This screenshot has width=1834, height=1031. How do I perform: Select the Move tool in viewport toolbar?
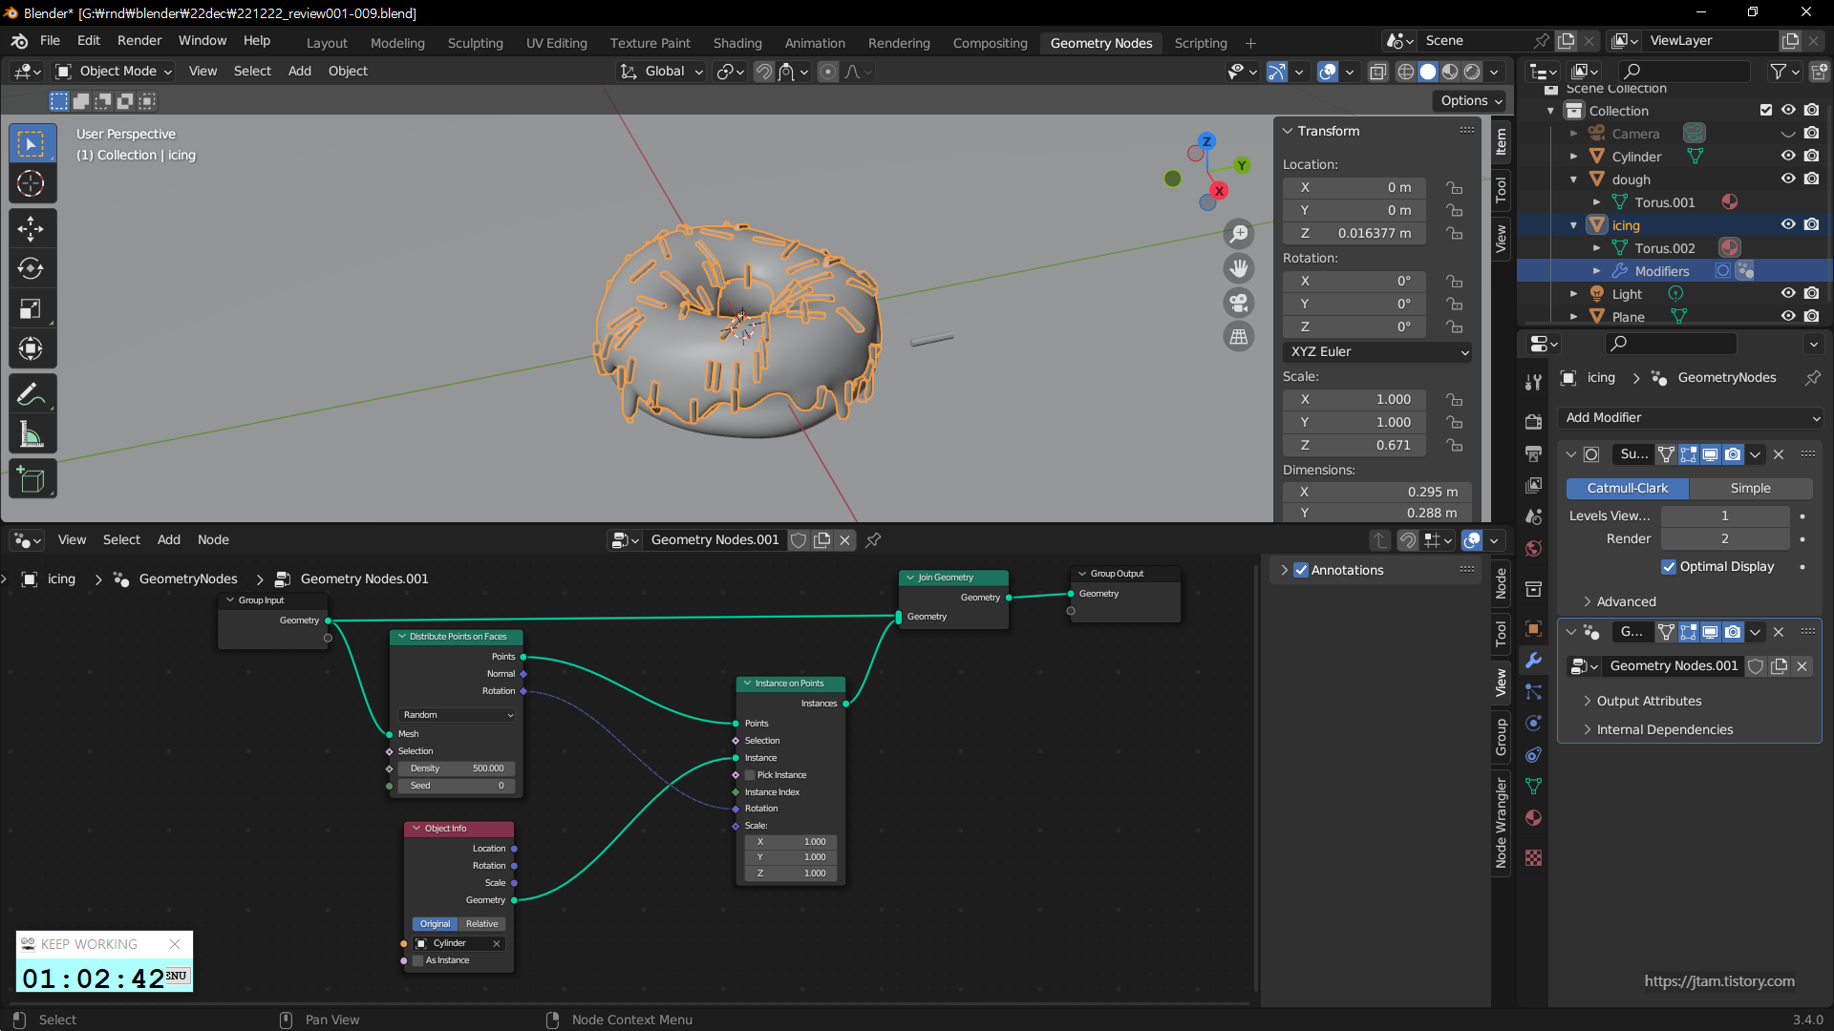(x=31, y=228)
